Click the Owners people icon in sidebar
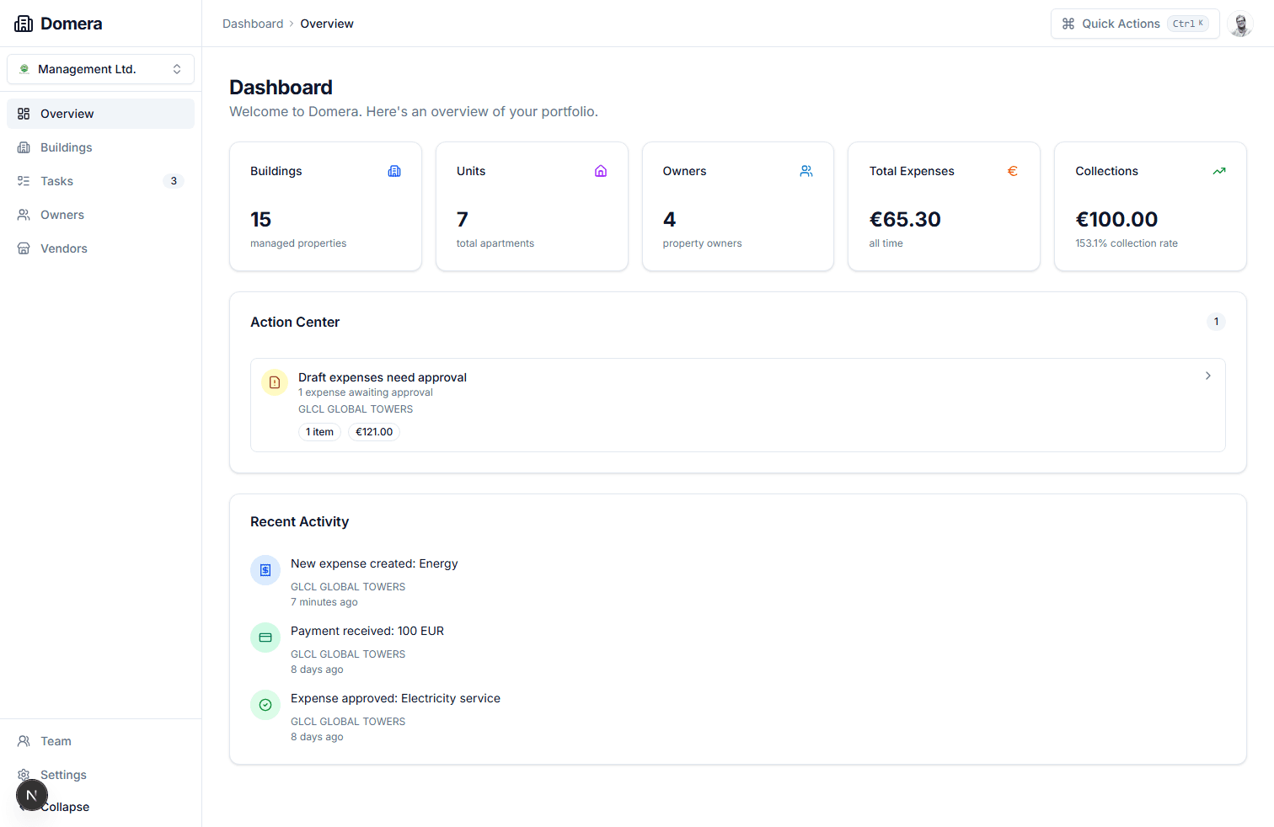1274x827 pixels. [x=24, y=214]
